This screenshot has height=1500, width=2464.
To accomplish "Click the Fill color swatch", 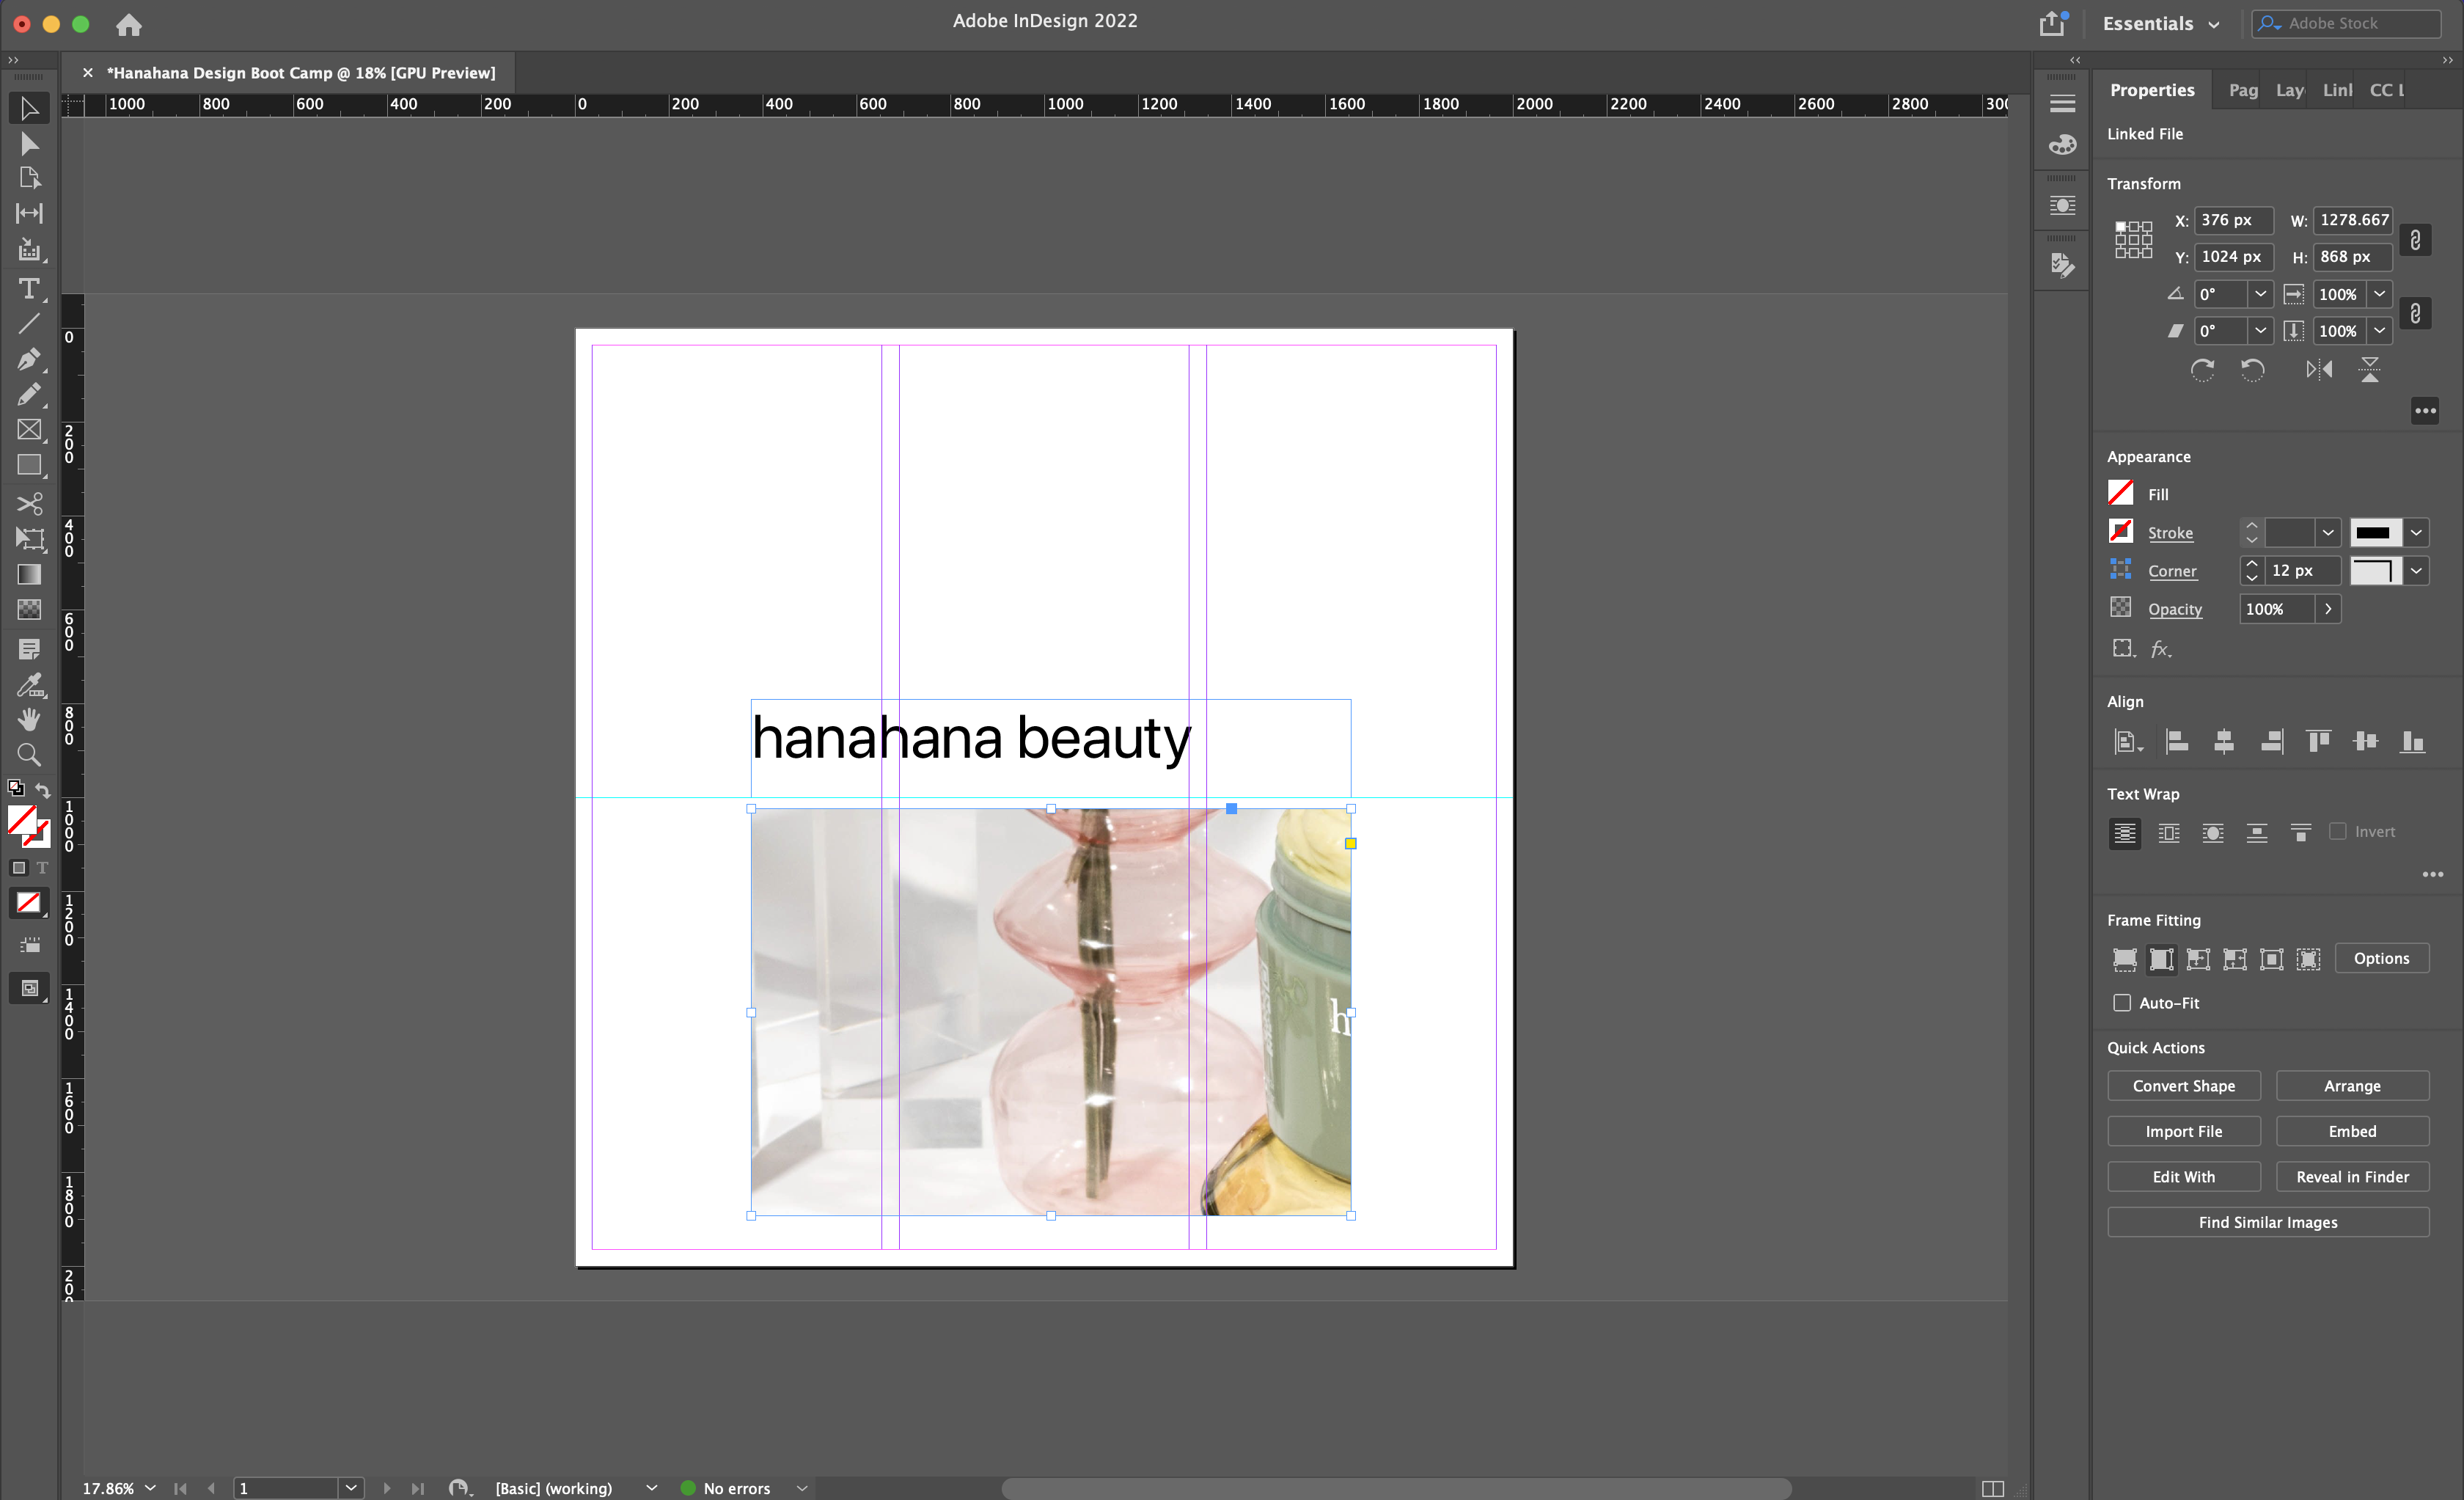I will tap(2121, 494).
